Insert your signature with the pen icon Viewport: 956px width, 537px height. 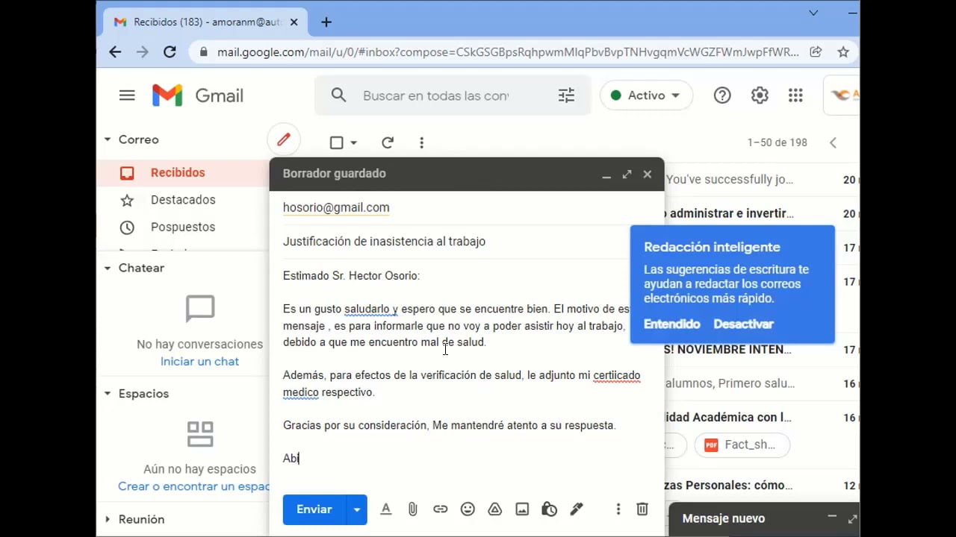576,509
